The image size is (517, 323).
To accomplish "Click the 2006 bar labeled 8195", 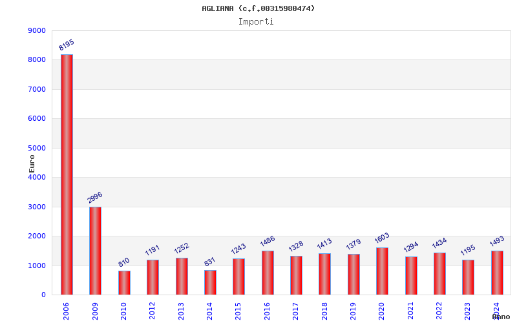I will point(67,174).
